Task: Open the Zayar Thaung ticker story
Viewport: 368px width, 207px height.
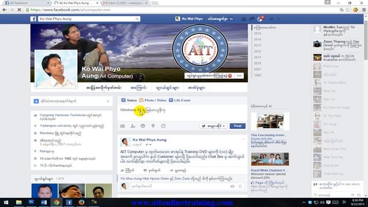Action: 338,45
